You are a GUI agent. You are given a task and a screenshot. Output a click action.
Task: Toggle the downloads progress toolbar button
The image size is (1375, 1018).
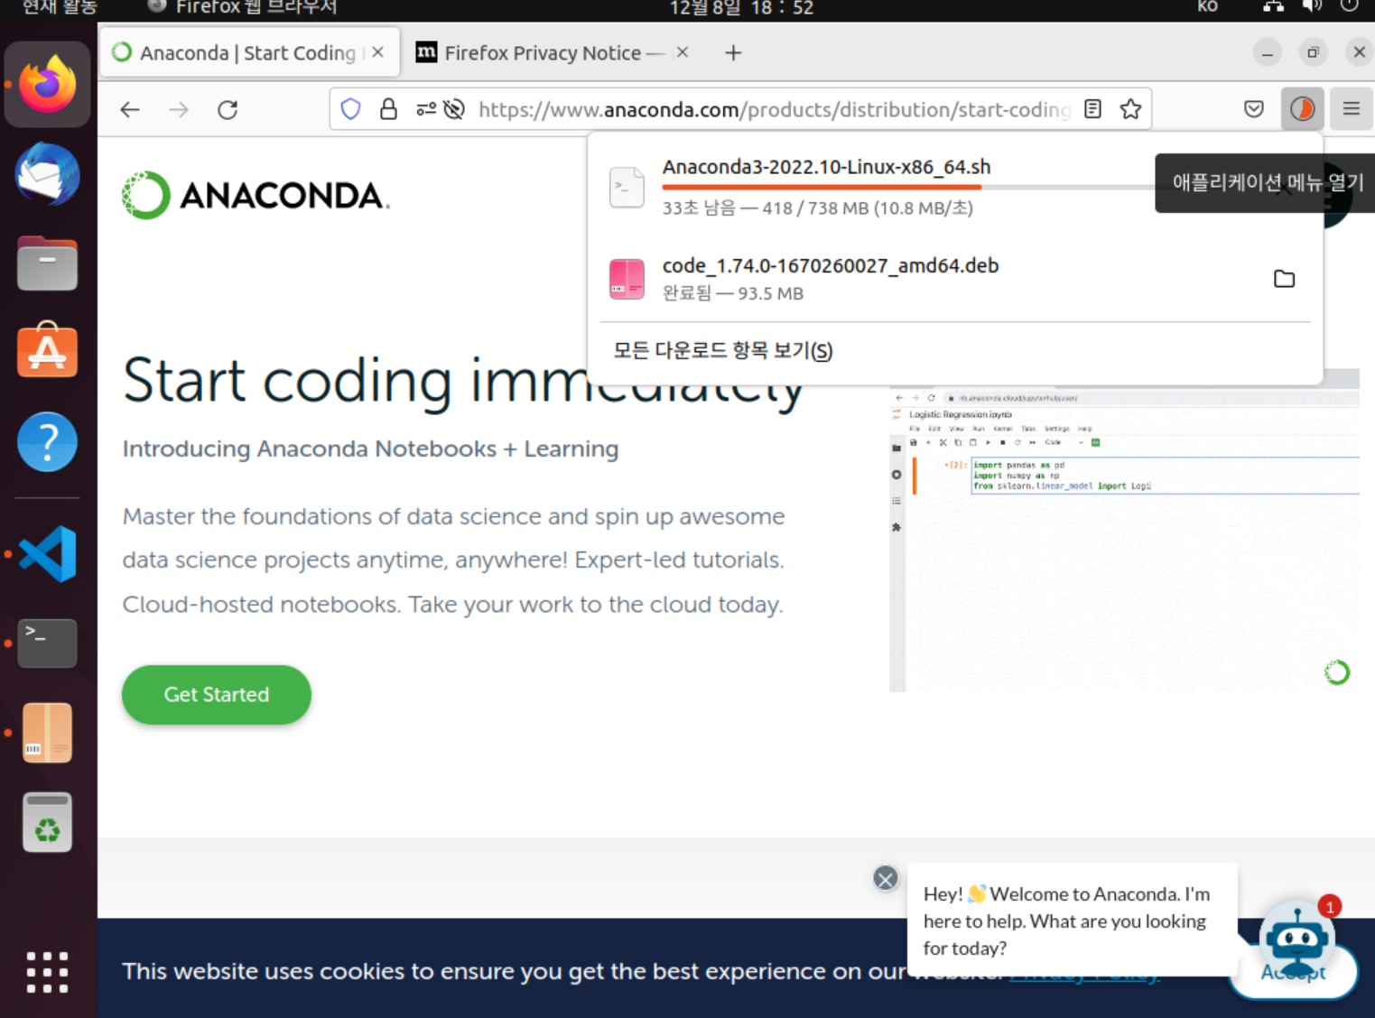(1302, 109)
